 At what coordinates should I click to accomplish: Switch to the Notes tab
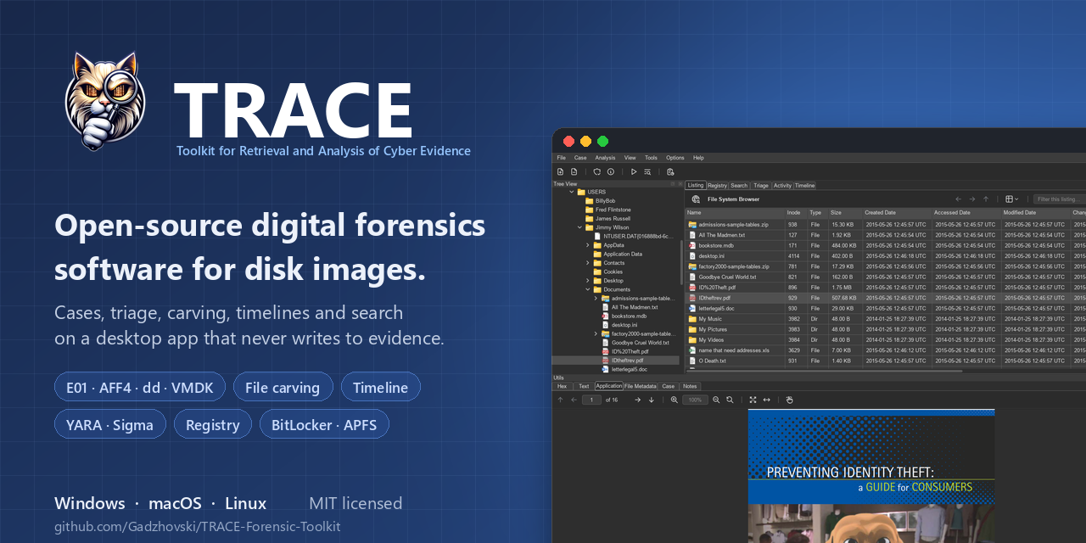(690, 386)
